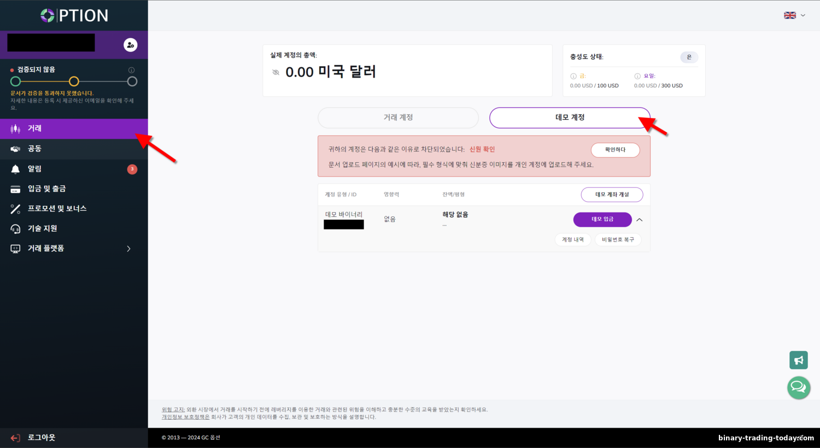
Task: Click the percent icon for promotions
Action: click(x=15, y=209)
